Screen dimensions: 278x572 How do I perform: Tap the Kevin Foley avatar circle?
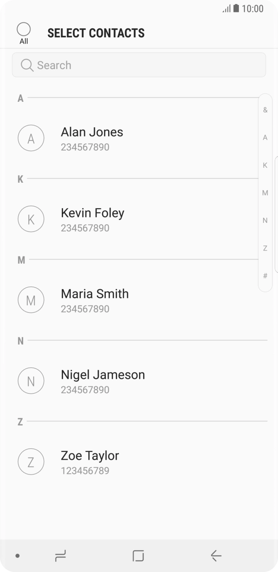tap(31, 219)
